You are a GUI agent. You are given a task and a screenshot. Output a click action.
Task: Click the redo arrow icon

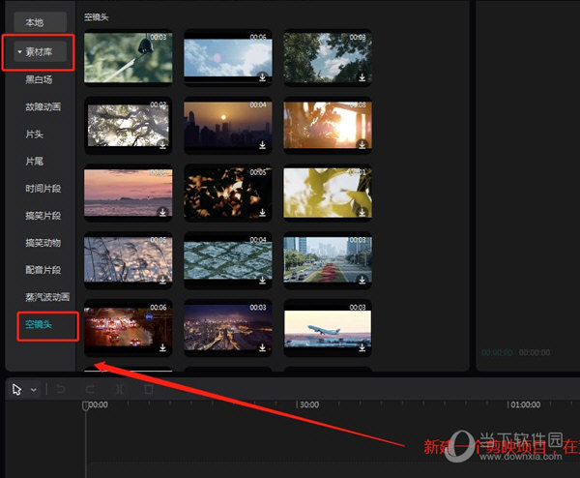click(90, 390)
